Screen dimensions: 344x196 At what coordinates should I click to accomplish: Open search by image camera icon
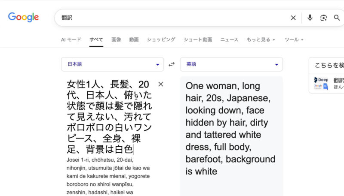click(323, 18)
